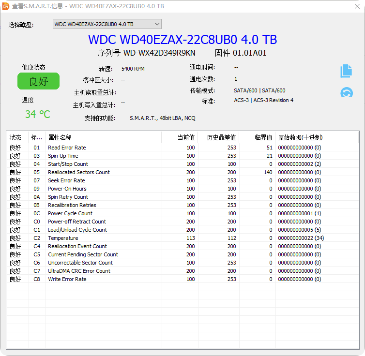Click the DiskGenius logo in title bar

[5, 6]
